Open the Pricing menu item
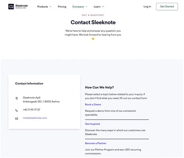 [x=62, y=7]
